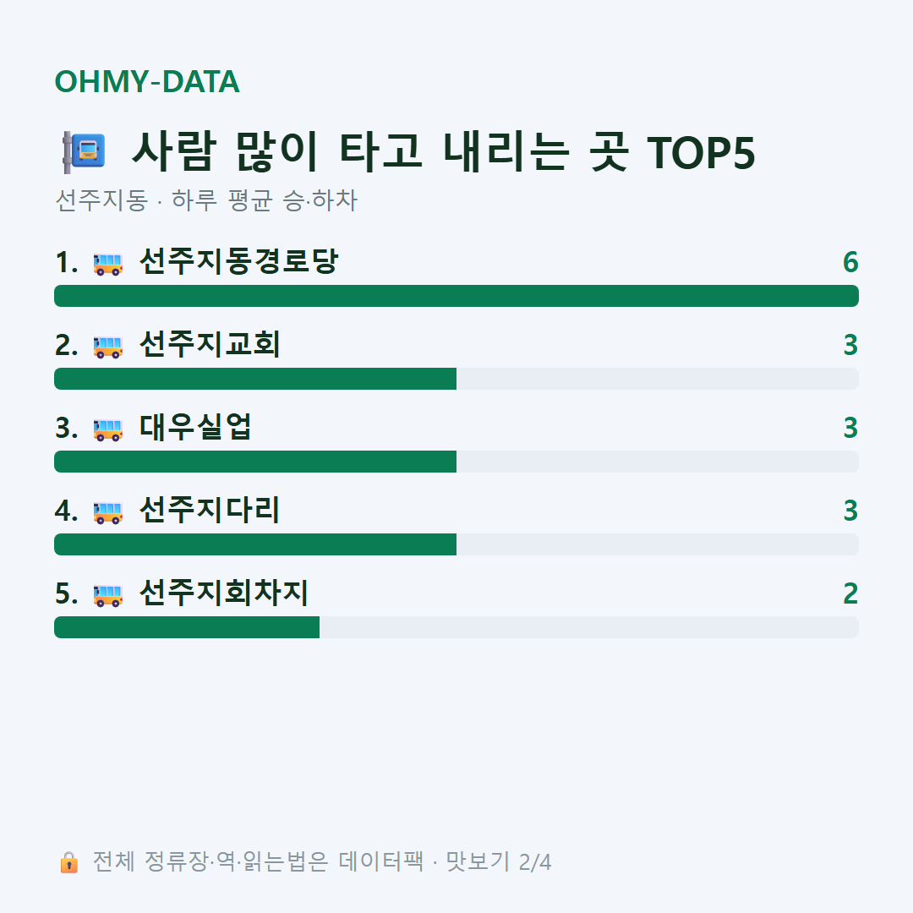
Task: Click the main title 사람 많이 타고 내리는 곳 TOP5
Action: [445, 152]
